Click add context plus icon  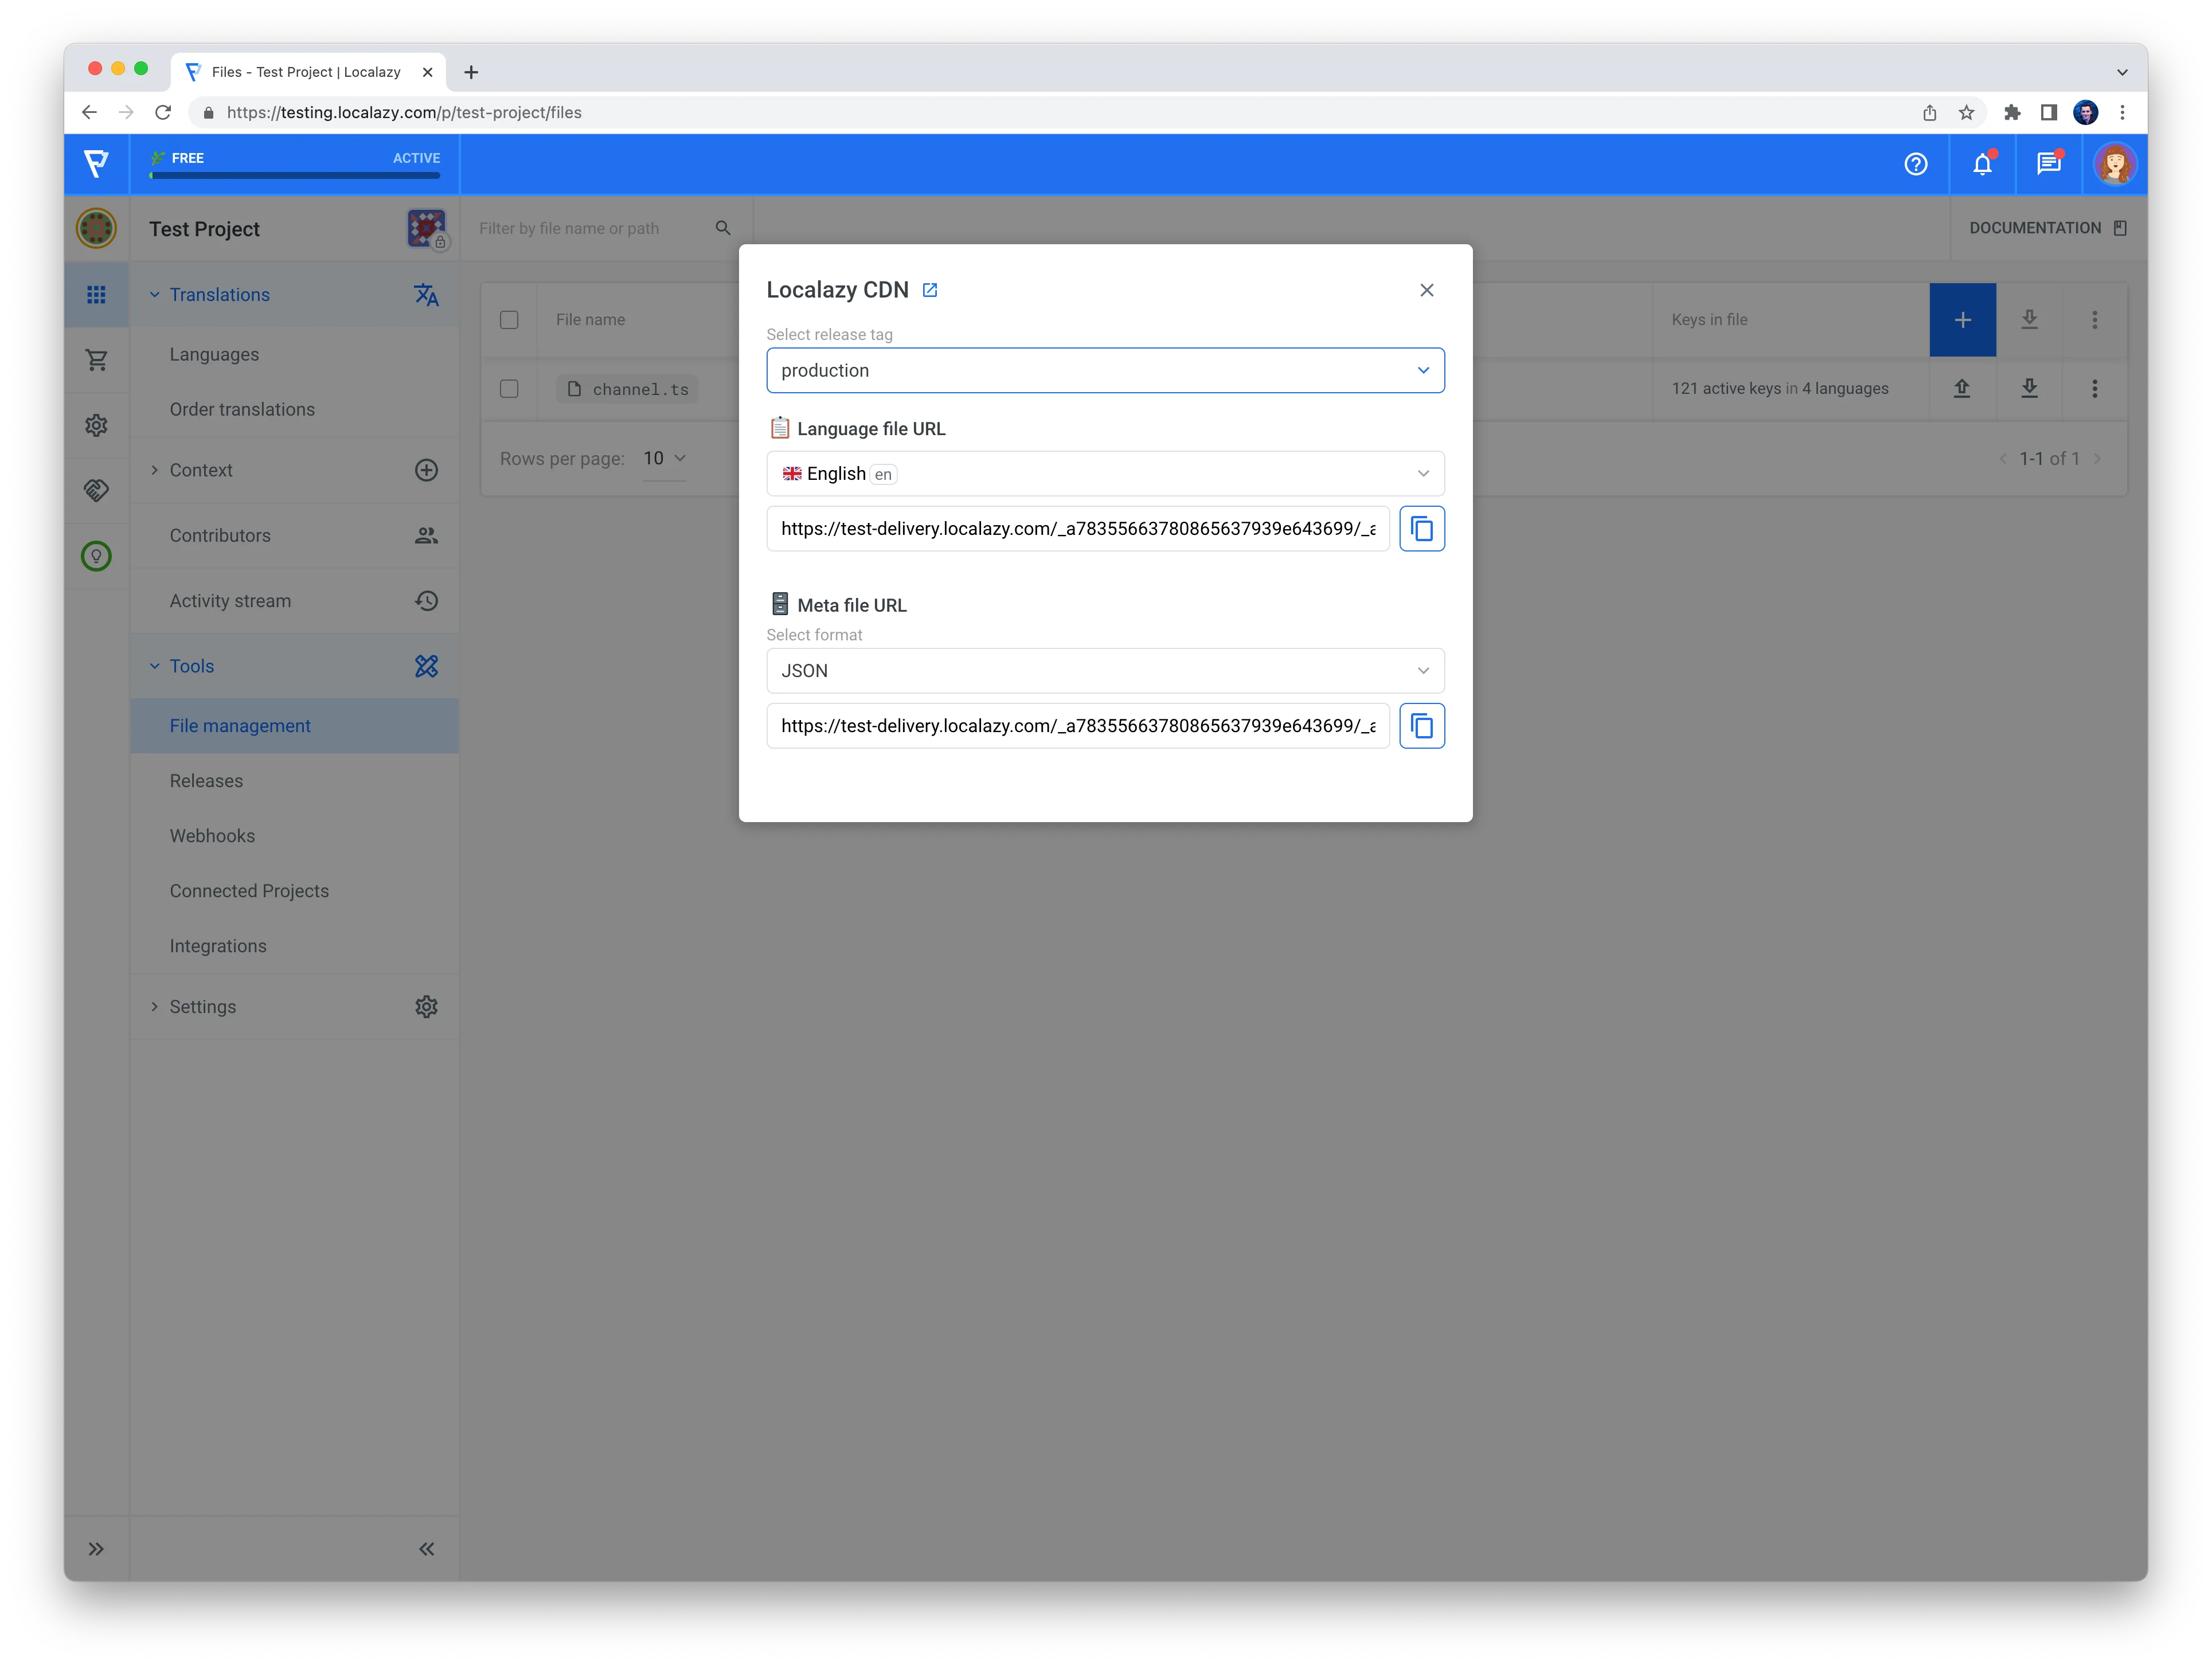click(426, 470)
